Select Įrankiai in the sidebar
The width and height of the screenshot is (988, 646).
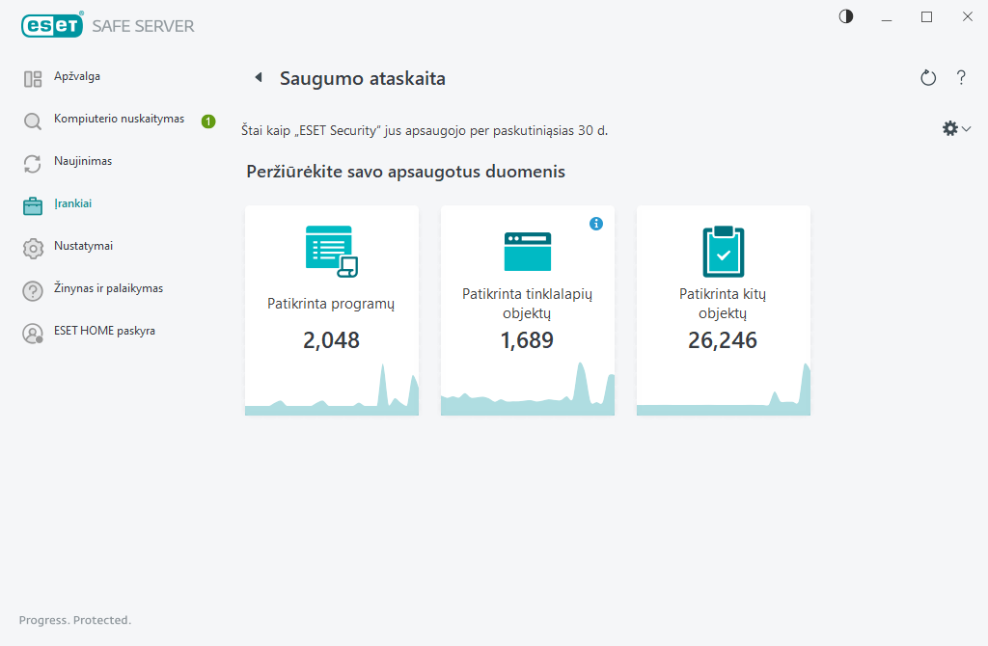(73, 203)
